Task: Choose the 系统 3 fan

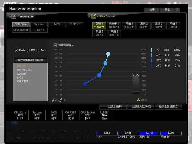Action: (158, 26)
